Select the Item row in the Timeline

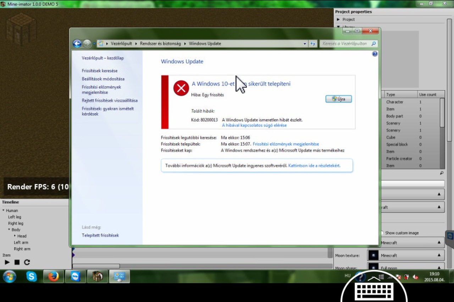click(x=7, y=255)
